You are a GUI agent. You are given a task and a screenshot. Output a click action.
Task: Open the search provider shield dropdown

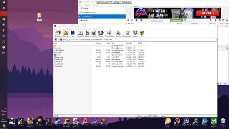pyautogui.click(x=186, y=20)
